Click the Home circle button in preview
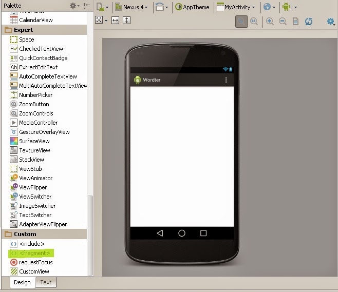 (x=182, y=233)
